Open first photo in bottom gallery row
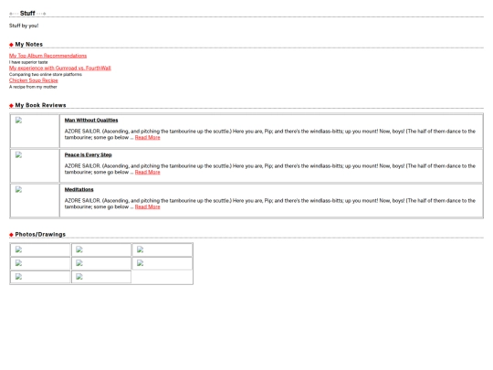Image resolution: width=493 pixels, height=370 pixels. (x=18, y=277)
